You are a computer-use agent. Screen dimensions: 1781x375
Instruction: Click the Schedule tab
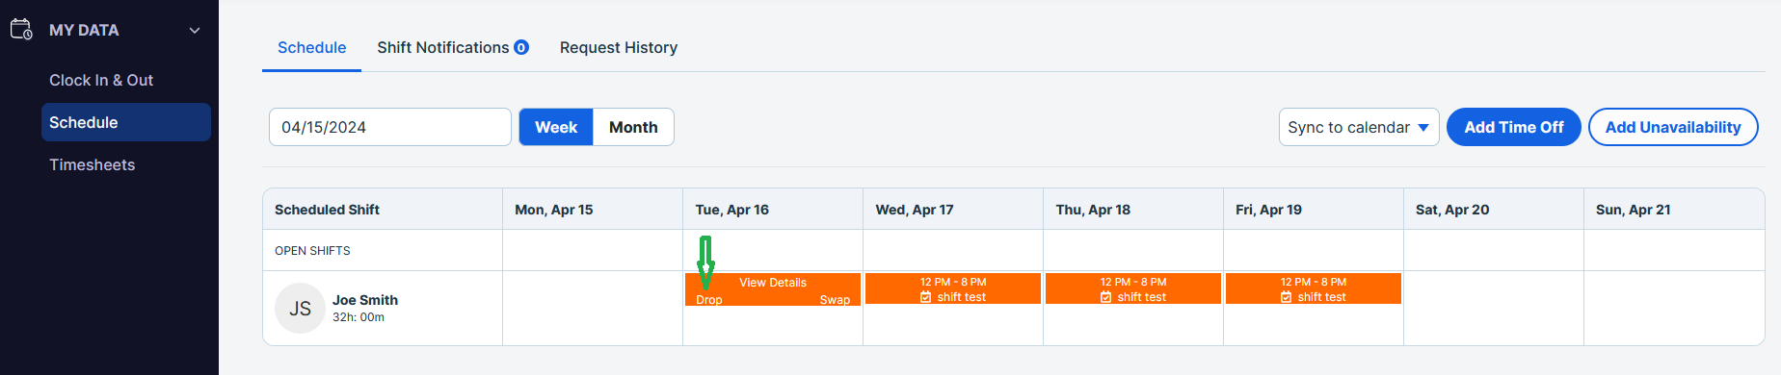311,47
